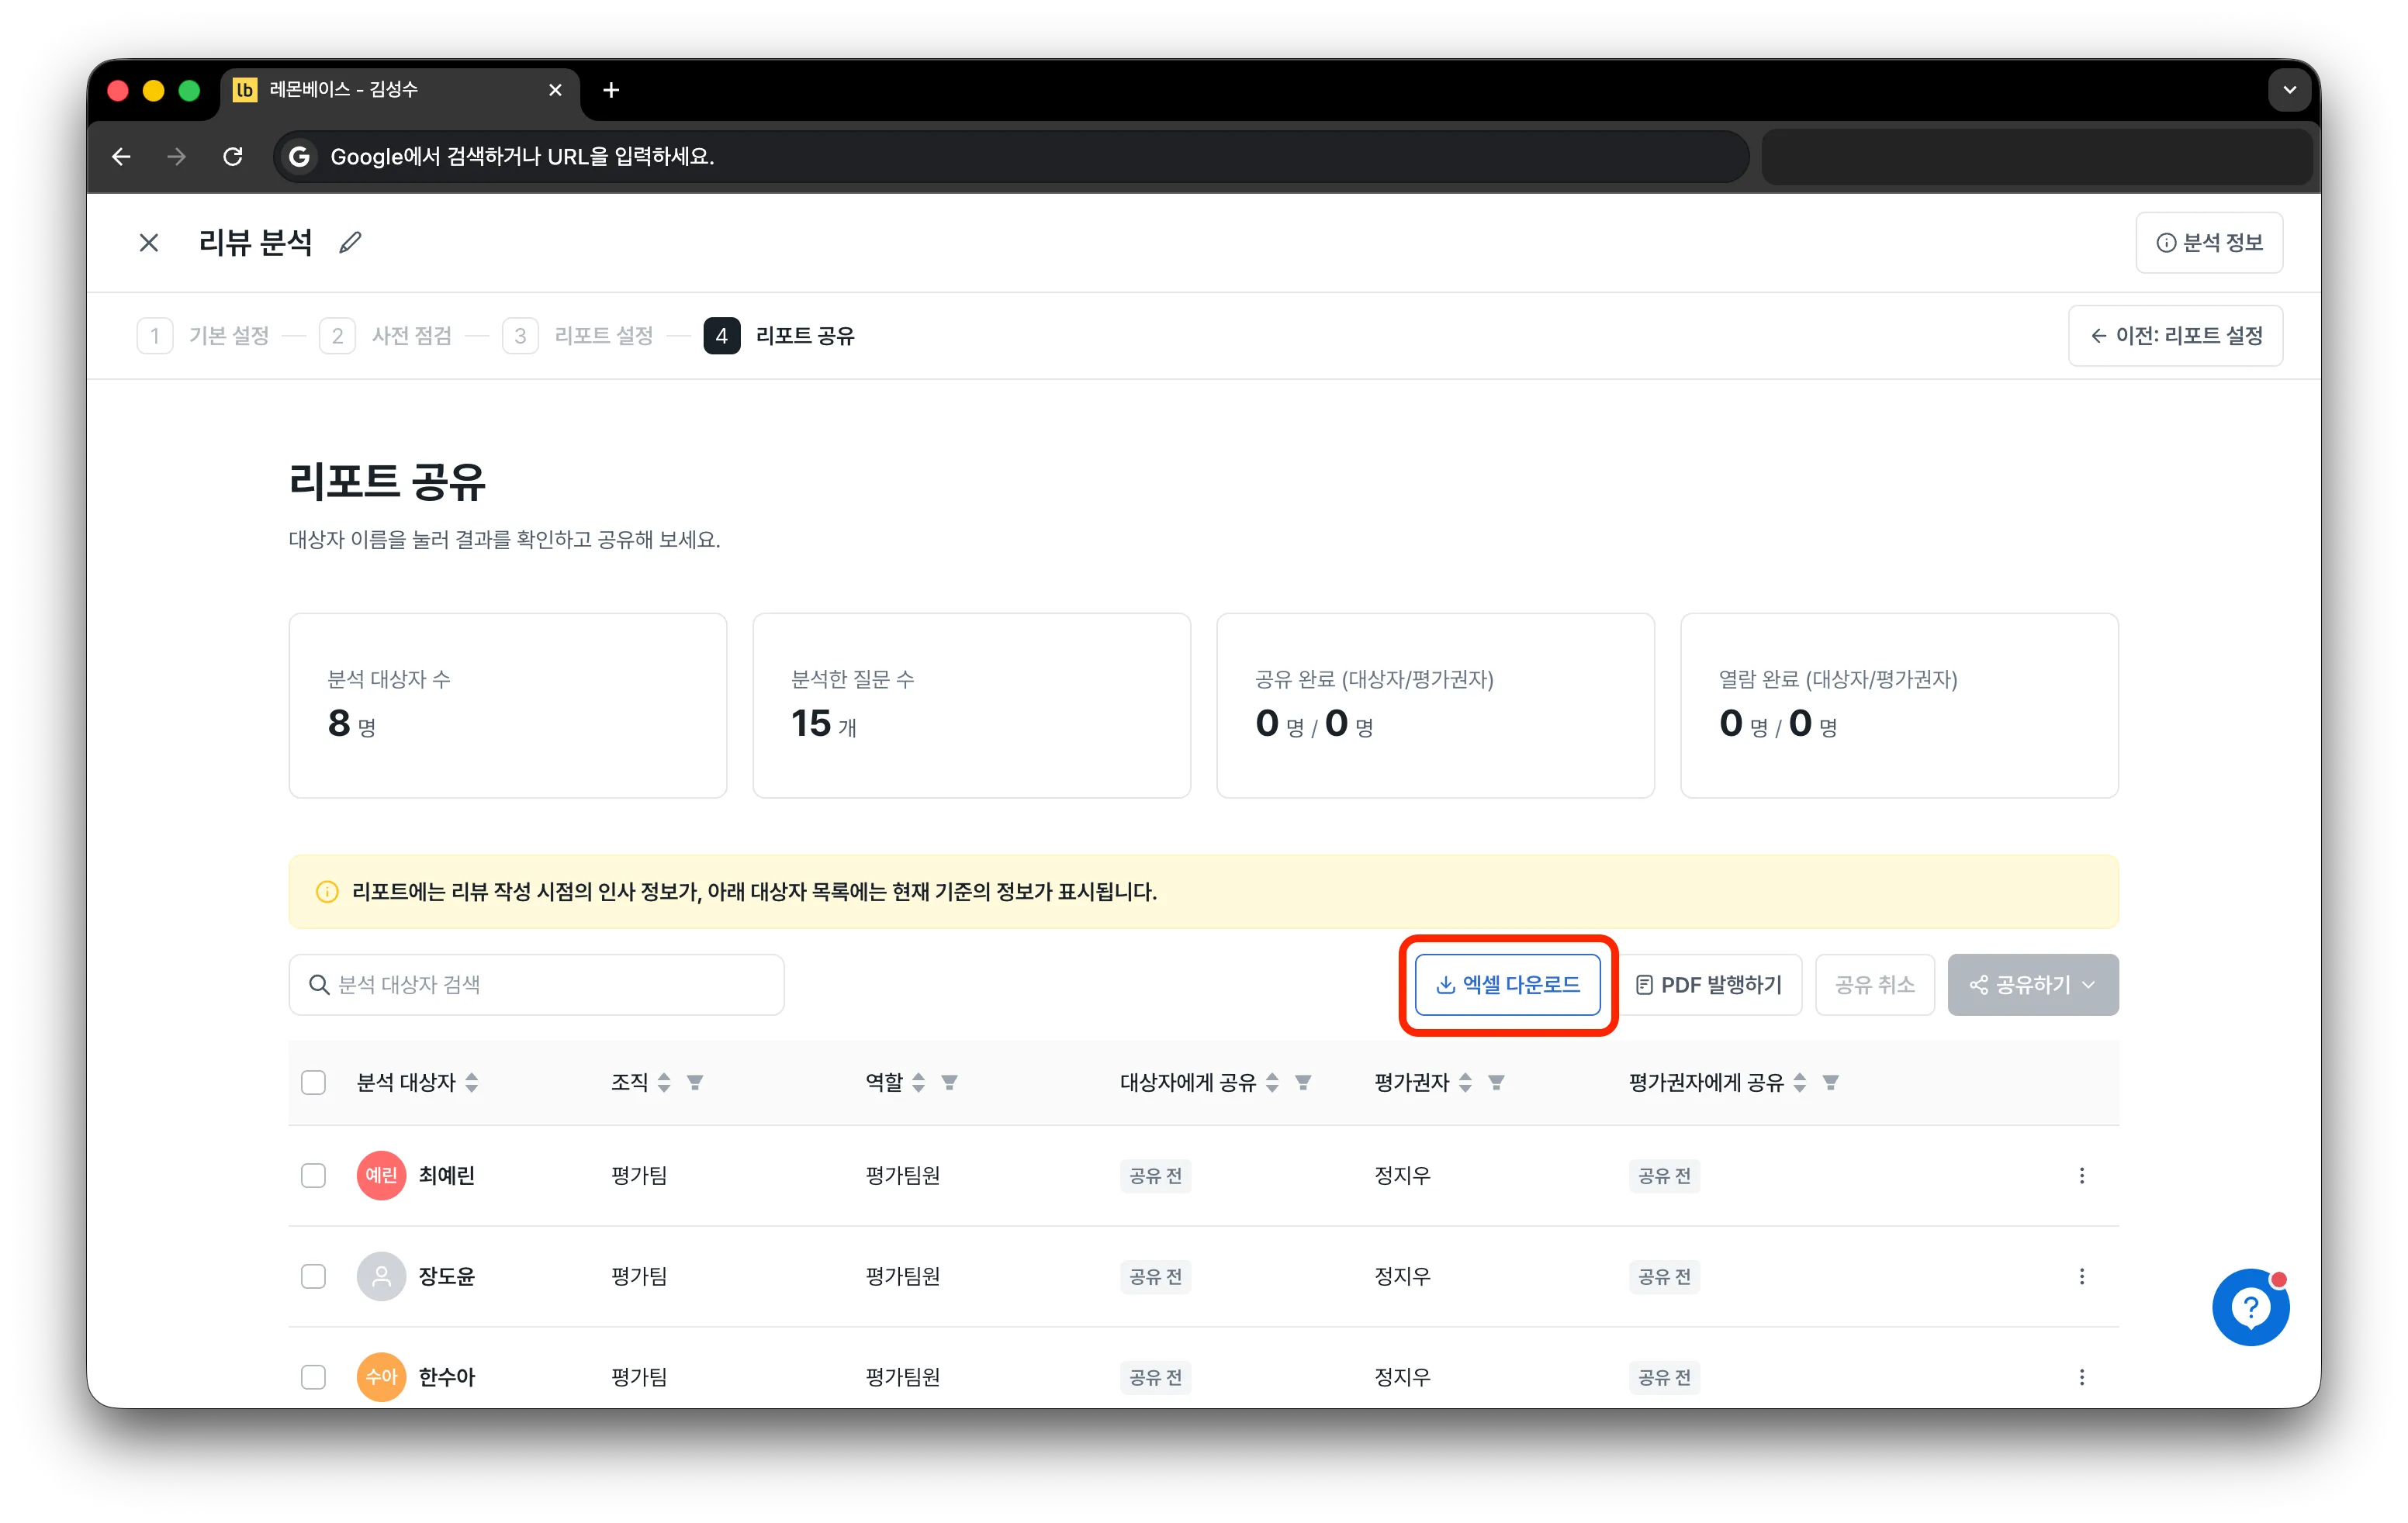Viewport: 2408px width, 1523px height.
Task: Open the more menu for 장도윤 row
Action: click(x=2082, y=1276)
